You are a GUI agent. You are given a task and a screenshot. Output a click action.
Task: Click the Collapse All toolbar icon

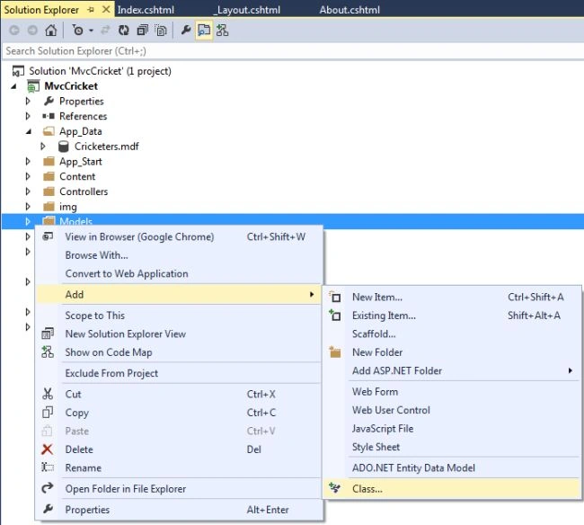142,31
